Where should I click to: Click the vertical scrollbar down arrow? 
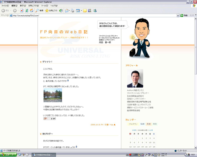click(x=196, y=147)
